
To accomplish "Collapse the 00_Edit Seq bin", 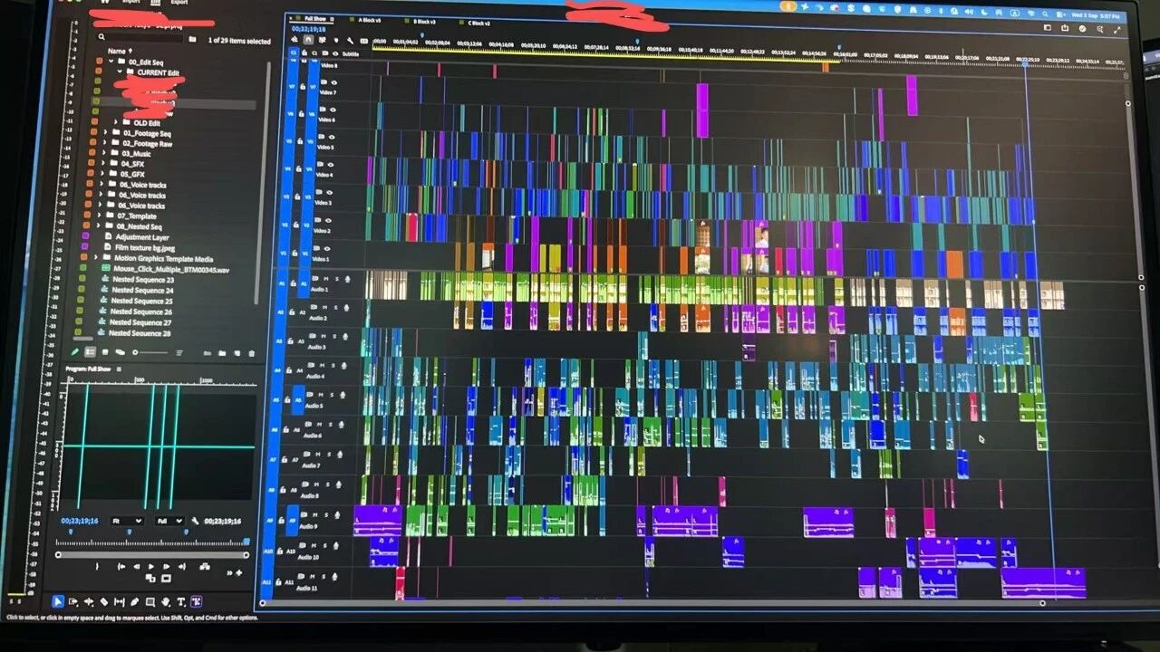I will click(x=111, y=62).
